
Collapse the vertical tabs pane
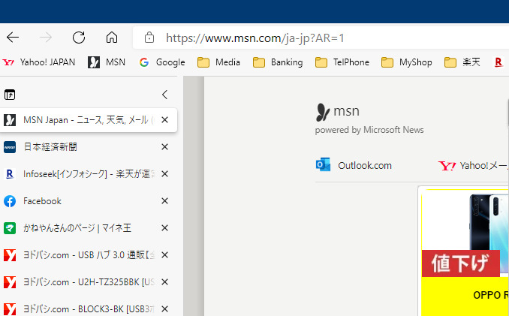164,95
